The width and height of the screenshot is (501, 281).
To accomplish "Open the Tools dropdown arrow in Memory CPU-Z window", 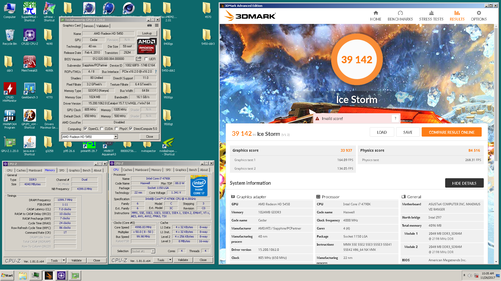I will point(63,260).
